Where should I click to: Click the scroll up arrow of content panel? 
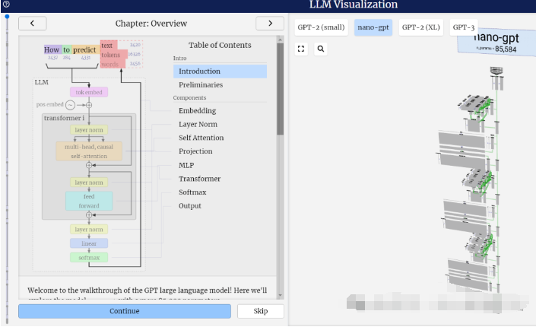tap(281, 40)
